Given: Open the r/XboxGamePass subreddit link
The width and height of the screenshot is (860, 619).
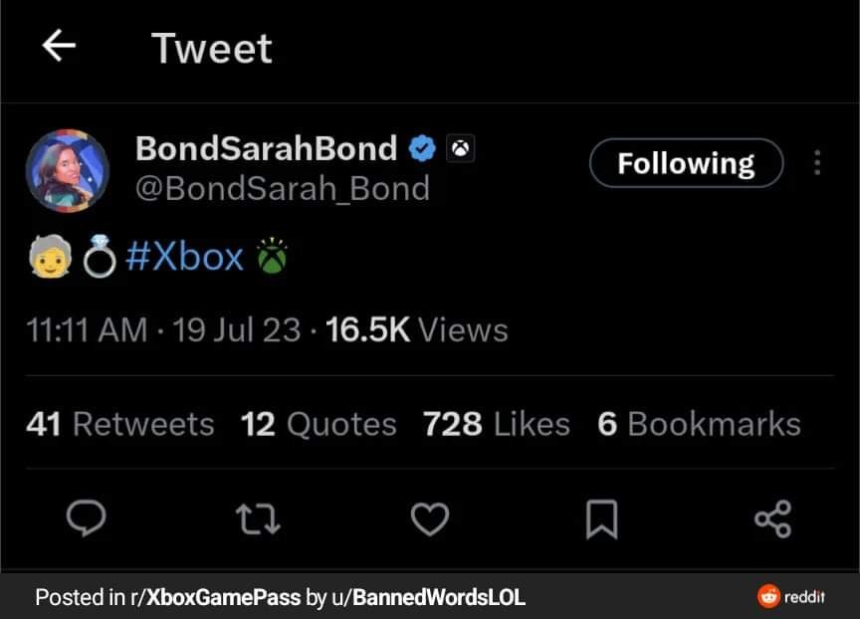Looking at the screenshot, I should [x=215, y=597].
